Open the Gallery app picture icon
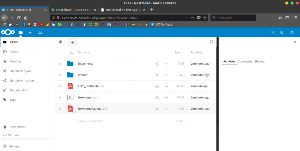The width and height of the screenshot is (300, 151). pyautogui.click(x=40, y=32)
